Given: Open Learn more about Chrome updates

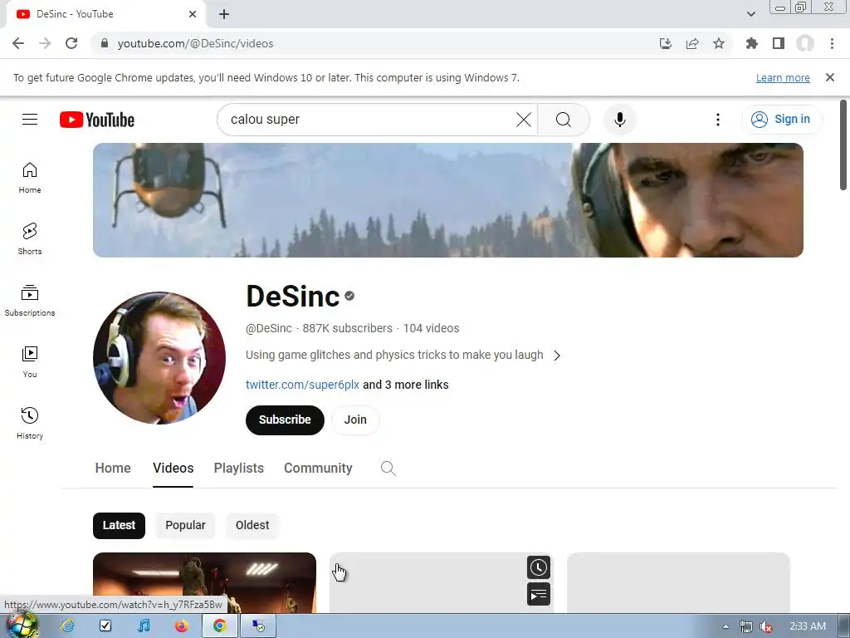Looking at the screenshot, I should 783,77.
